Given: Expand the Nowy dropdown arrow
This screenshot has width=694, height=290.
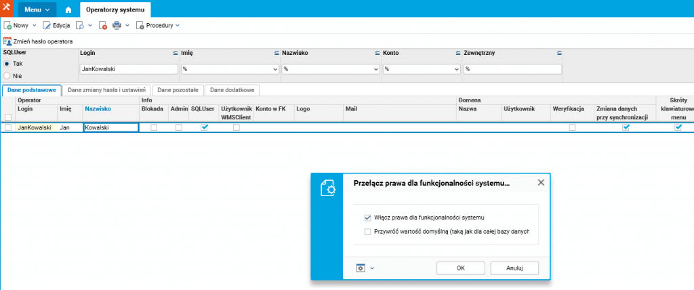Looking at the screenshot, I should [34, 26].
